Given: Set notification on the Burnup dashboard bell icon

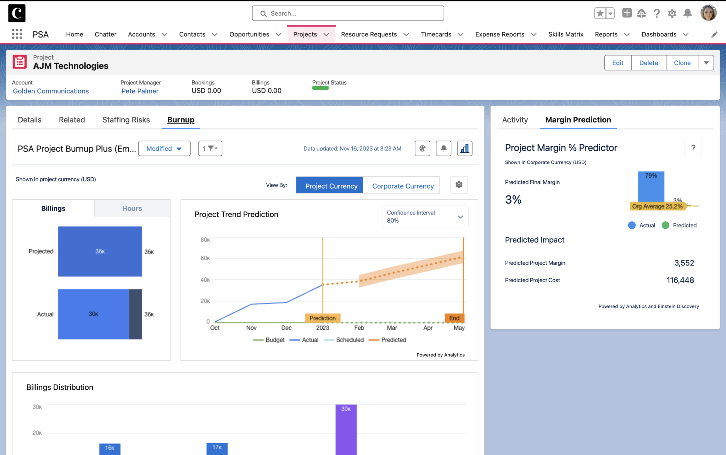Looking at the screenshot, I should click(443, 148).
